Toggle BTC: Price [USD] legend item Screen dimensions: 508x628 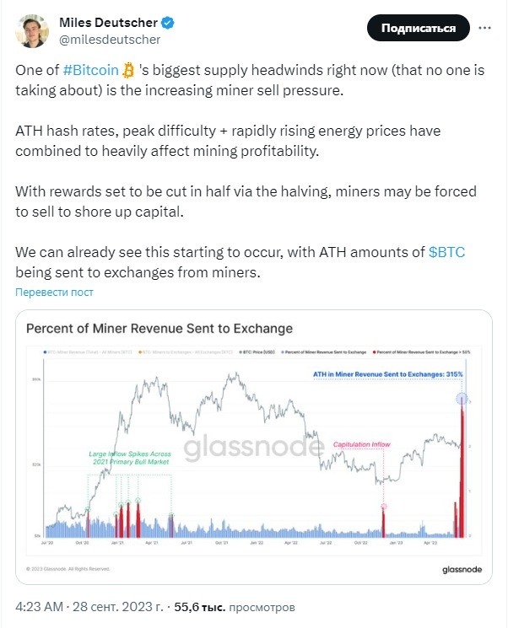257,352
